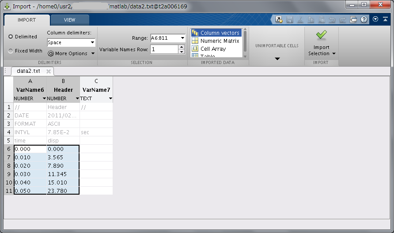Click the Save icon in the top toolbar
The height and width of the screenshot is (233, 394).
pos(290,19)
